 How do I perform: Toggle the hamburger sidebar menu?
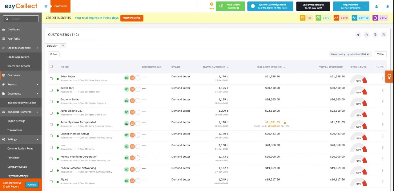[46, 6]
